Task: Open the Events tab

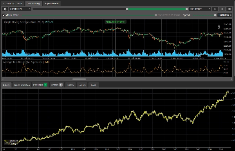Action: (82, 85)
